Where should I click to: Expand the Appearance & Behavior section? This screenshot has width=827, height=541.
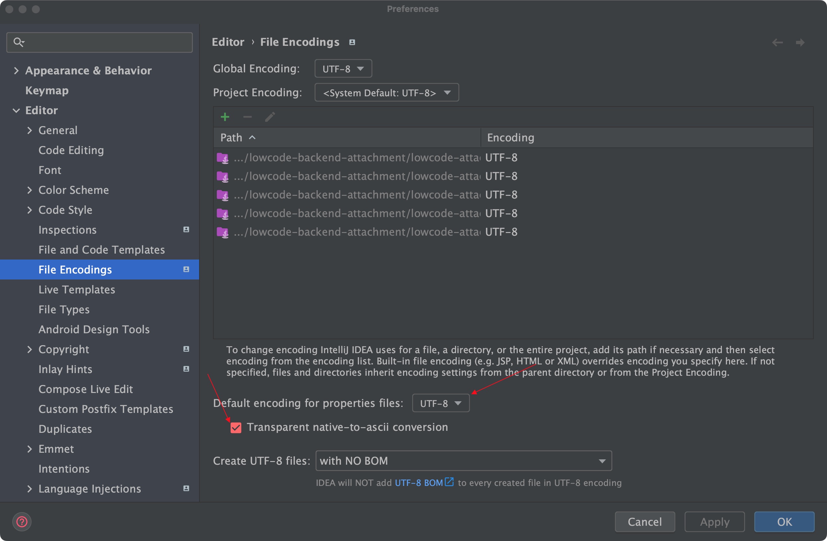click(x=16, y=71)
